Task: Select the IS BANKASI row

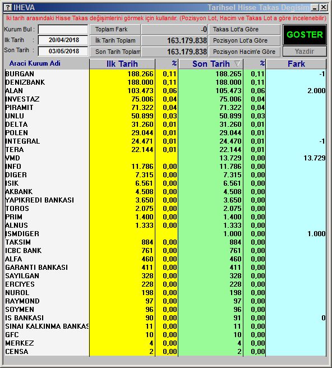Action: (165, 318)
